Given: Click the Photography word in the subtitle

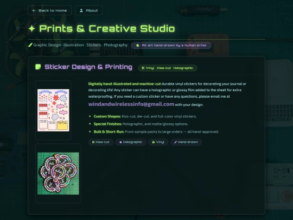Looking at the screenshot, I should pos(116,45).
